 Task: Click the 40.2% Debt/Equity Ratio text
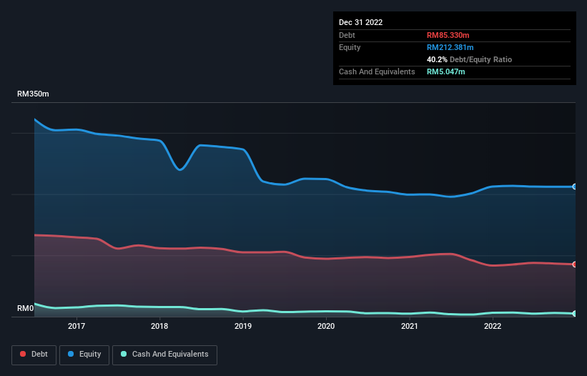click(470, 59)
